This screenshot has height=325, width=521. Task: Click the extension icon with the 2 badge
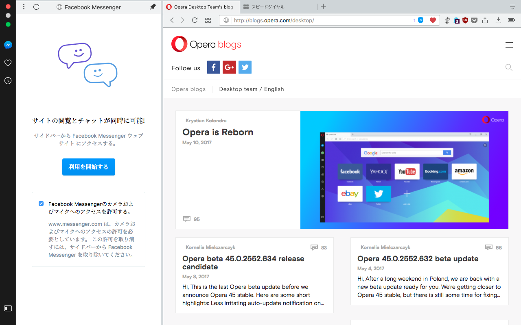[457, 20]
